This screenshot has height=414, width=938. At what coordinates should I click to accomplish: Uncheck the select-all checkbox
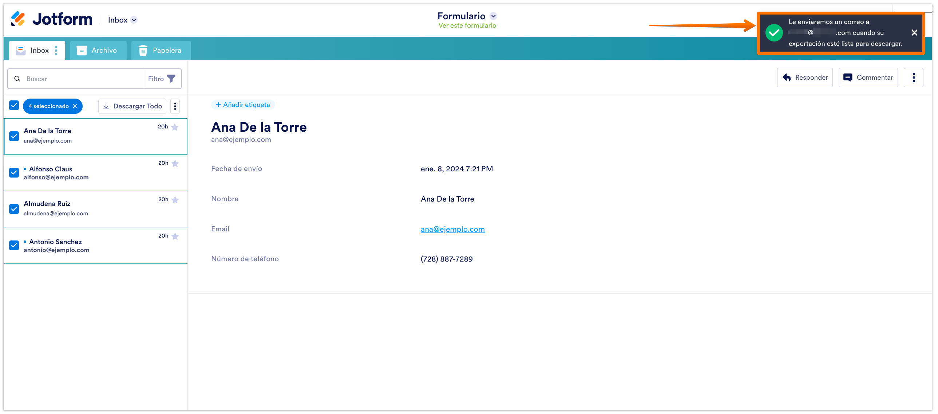pos(14,106)
